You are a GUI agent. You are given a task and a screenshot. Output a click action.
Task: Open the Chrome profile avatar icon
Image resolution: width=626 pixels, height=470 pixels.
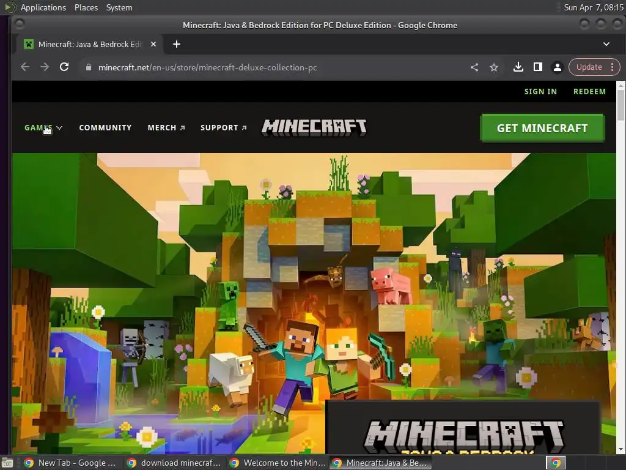pyautogui.click(x=558, y=67)
